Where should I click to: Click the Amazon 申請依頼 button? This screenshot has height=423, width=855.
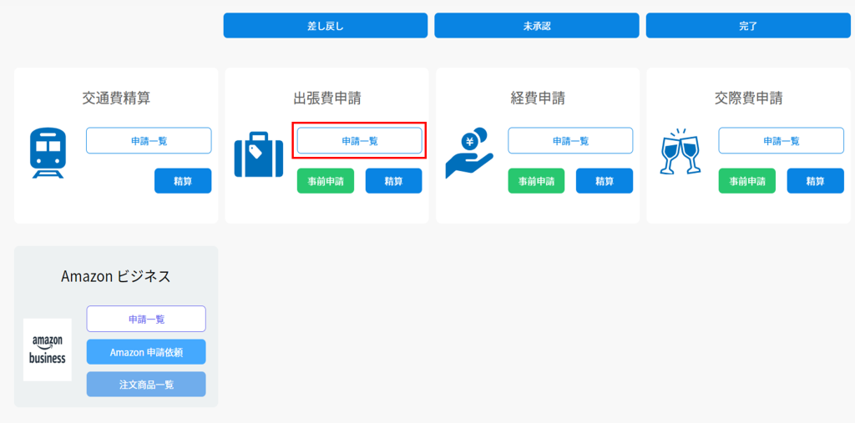[146, 352]
